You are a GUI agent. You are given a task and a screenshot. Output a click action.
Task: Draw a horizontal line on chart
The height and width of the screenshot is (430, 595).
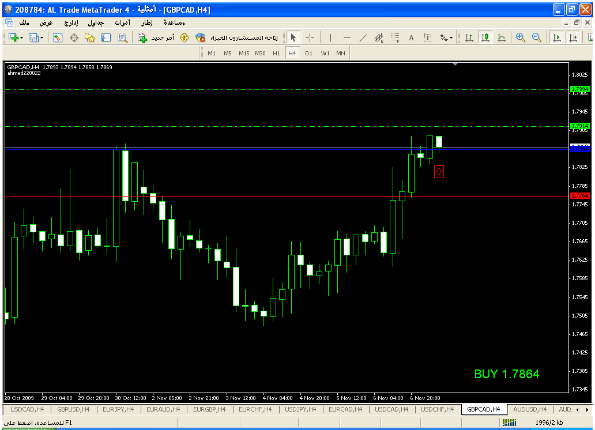(347, 37)
